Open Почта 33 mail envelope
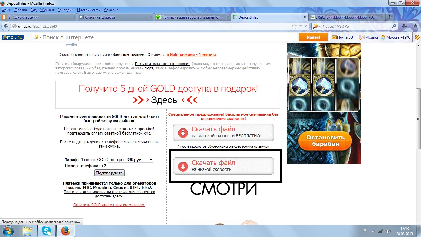Screen dimensions: 421x237 pyautogui.click(x=342, y=37)
